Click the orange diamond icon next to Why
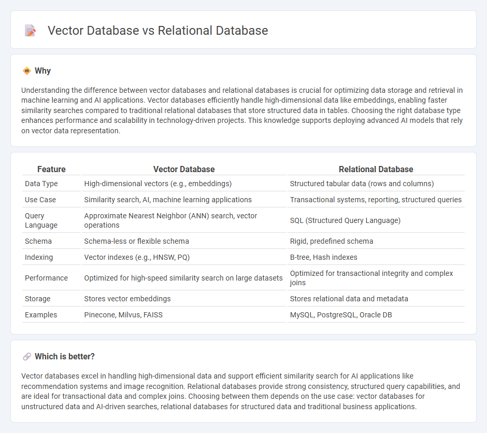The image size is (487, 433). click(27, 71)
